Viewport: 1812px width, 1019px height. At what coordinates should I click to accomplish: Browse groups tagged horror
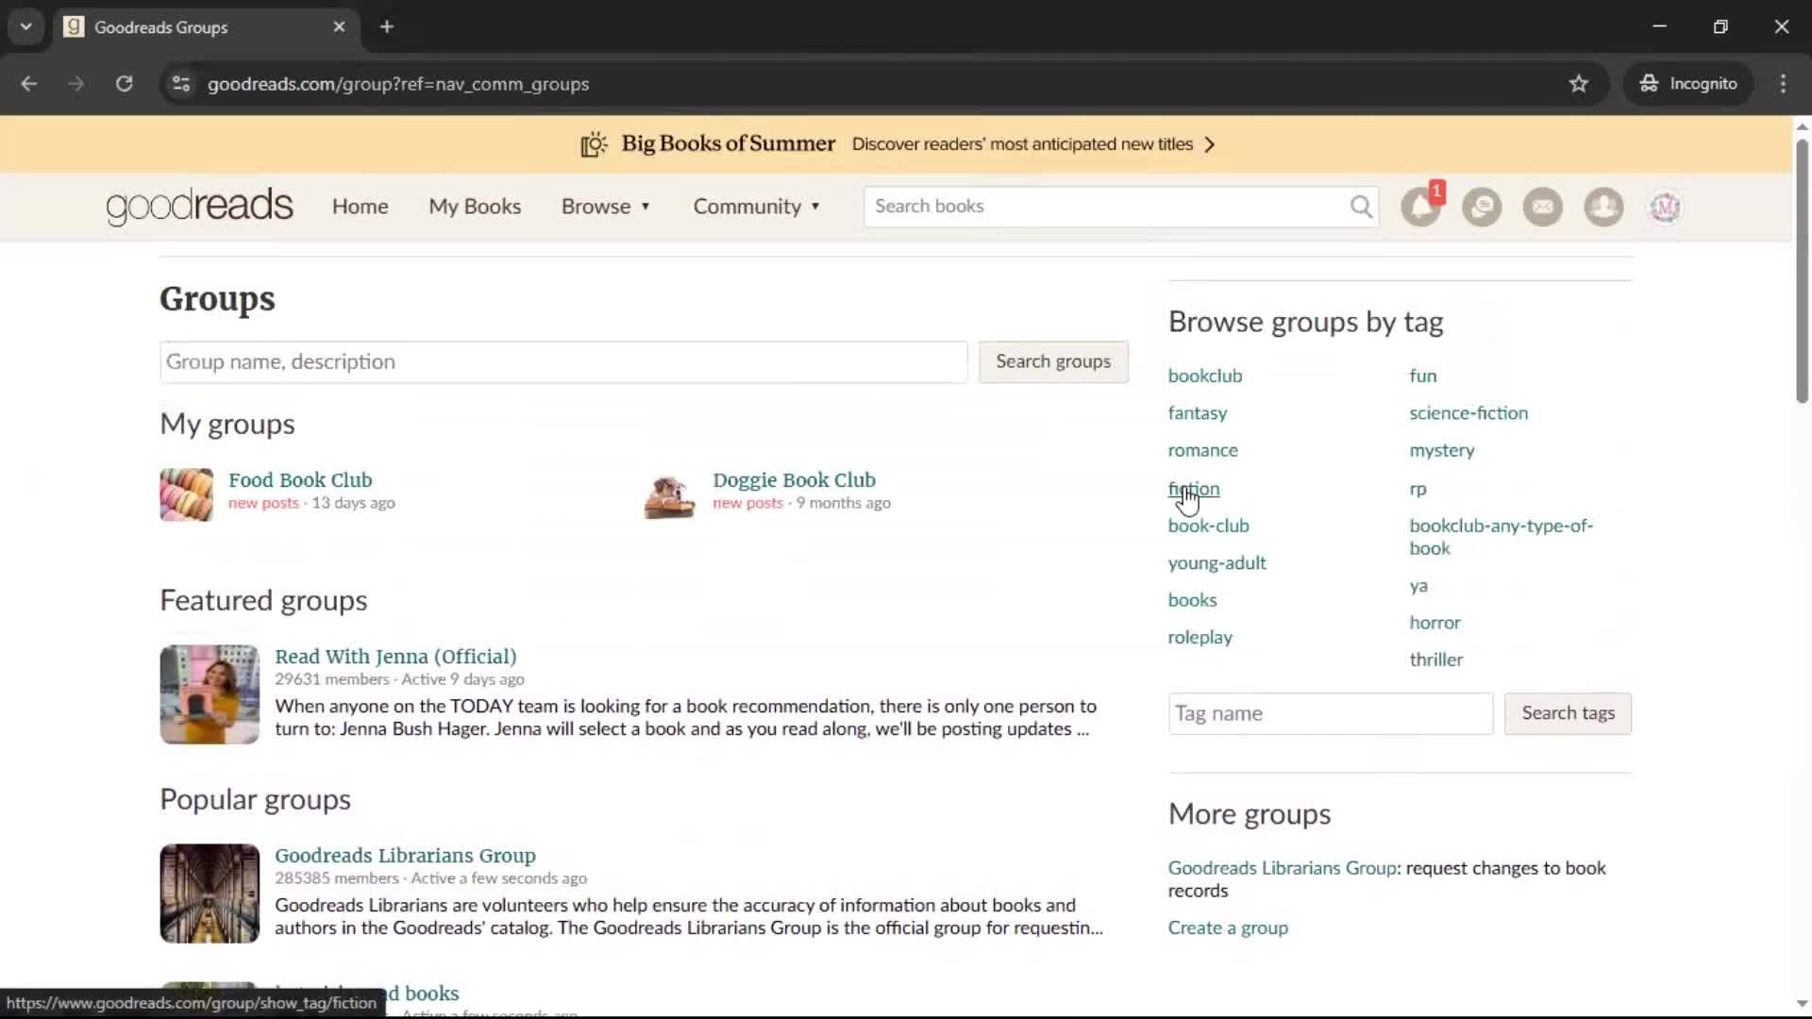(1435, 623)
